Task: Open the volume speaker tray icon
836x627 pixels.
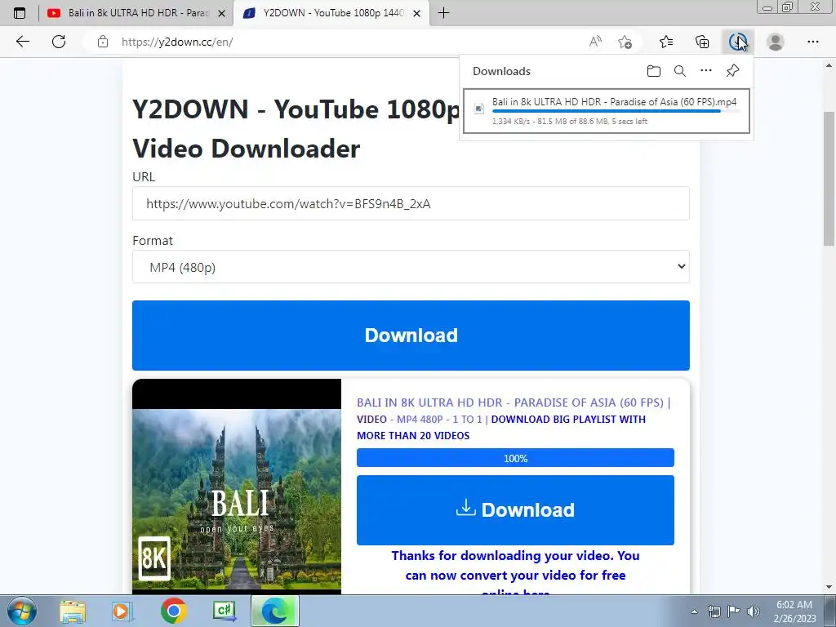Action: click(x=754, y=611)
